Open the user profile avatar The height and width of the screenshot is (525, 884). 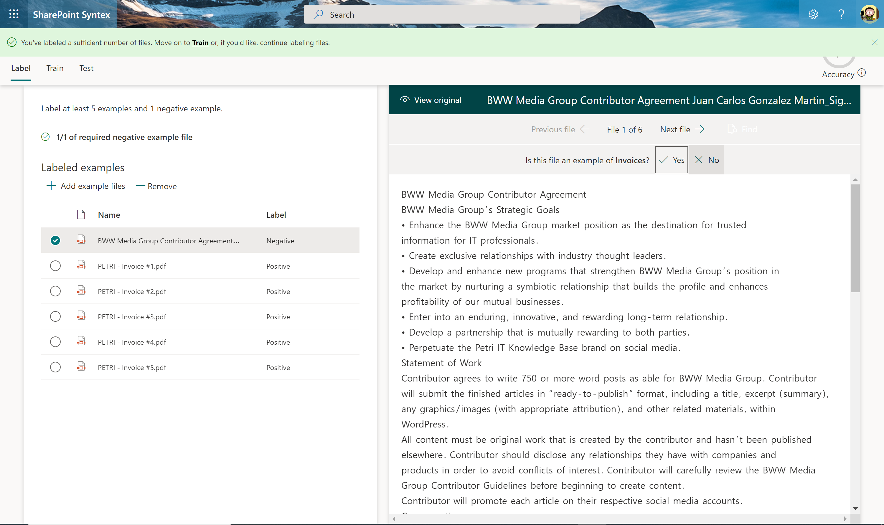[869, 14]
